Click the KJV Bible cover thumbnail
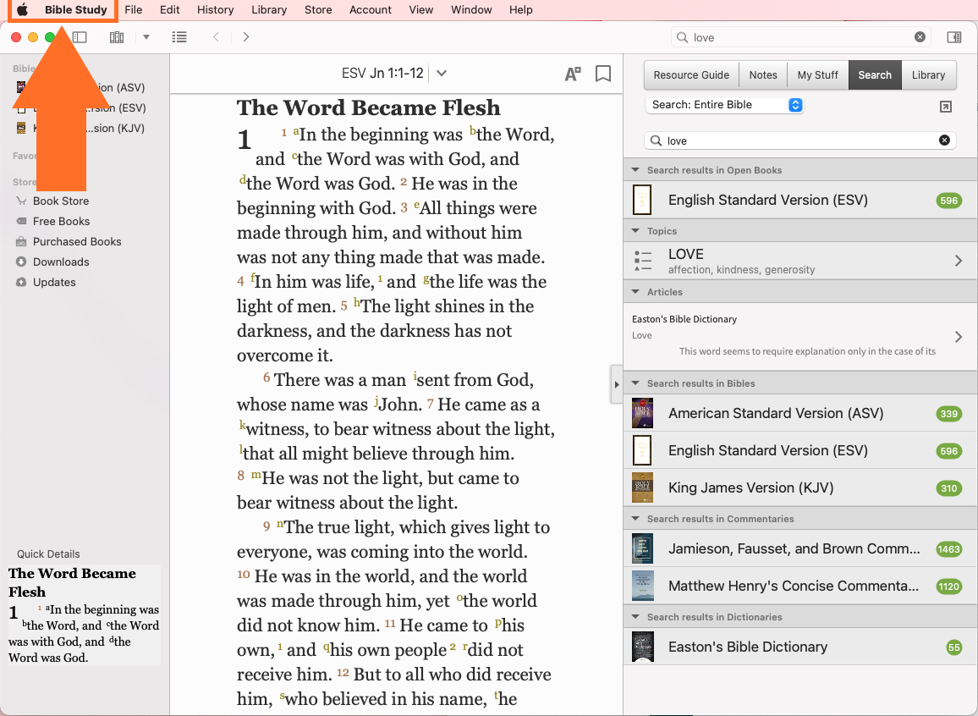 642,487
